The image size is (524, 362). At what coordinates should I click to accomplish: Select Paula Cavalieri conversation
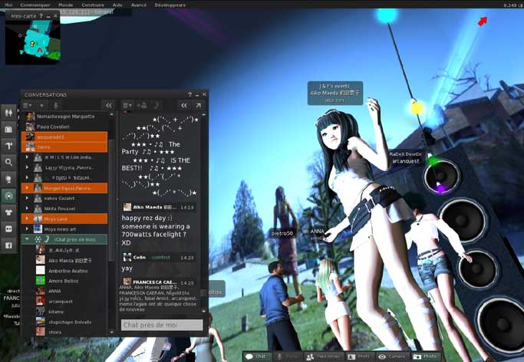[53, 126]
